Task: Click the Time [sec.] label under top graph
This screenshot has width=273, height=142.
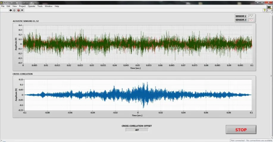Action: (x=135, y=68)
